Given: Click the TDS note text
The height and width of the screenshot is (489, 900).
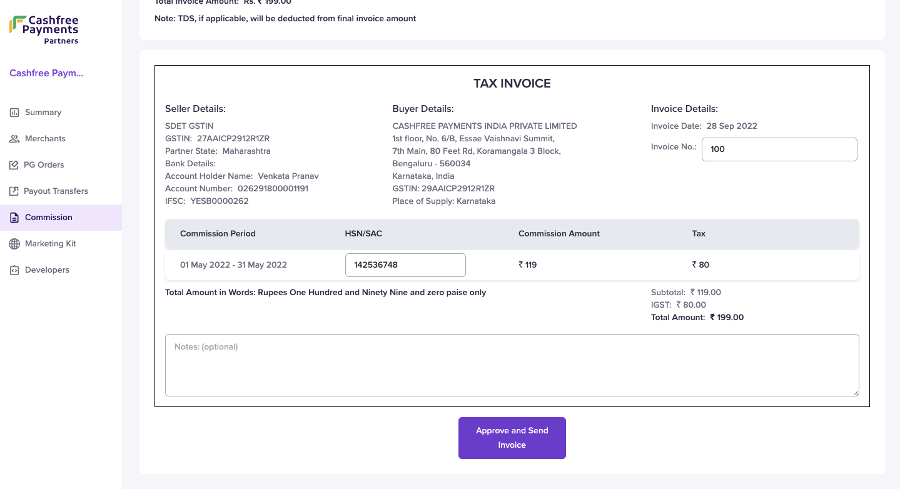Looking at the screenshot, I should [x=285, y=19].
